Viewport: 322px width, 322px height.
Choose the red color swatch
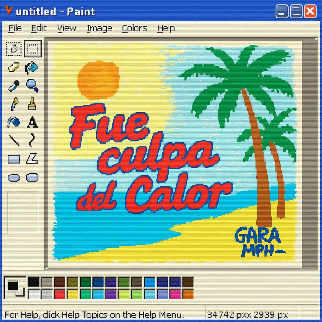pos(59,294)
